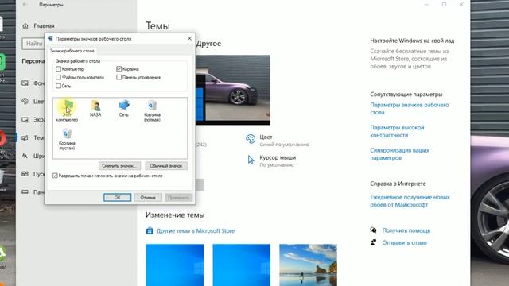Click the Курсор мыши pointer icon
Screen dimensions: 509x286
pyautogui.click(x=251, y=160)
